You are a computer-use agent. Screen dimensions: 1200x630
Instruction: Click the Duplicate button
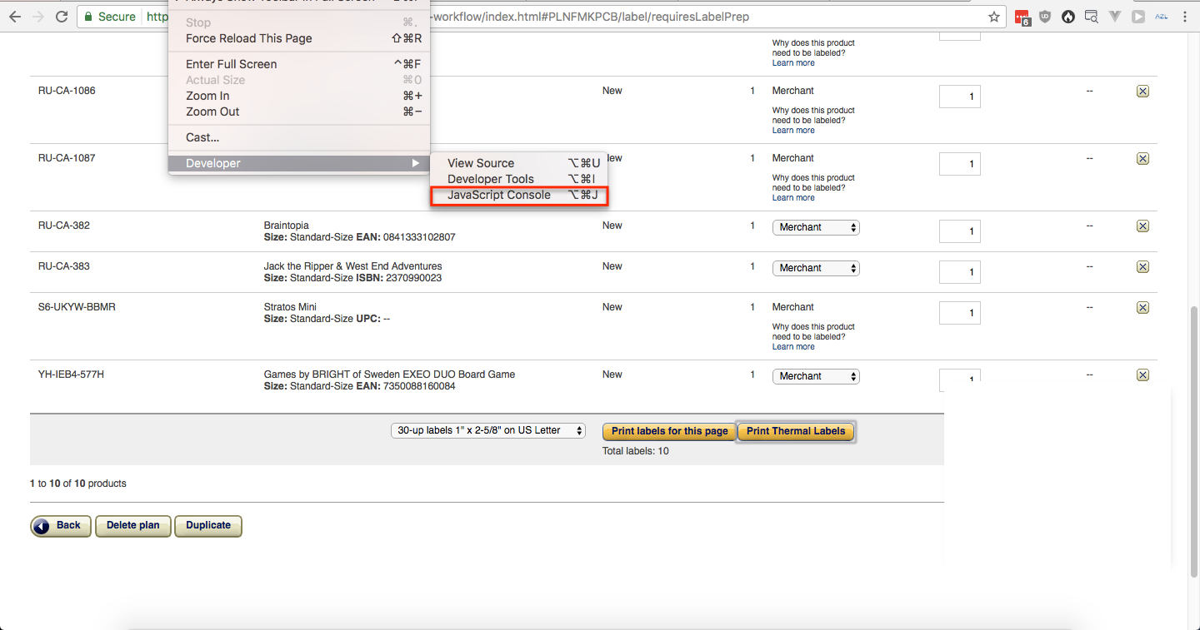click(x=208, y=525)
